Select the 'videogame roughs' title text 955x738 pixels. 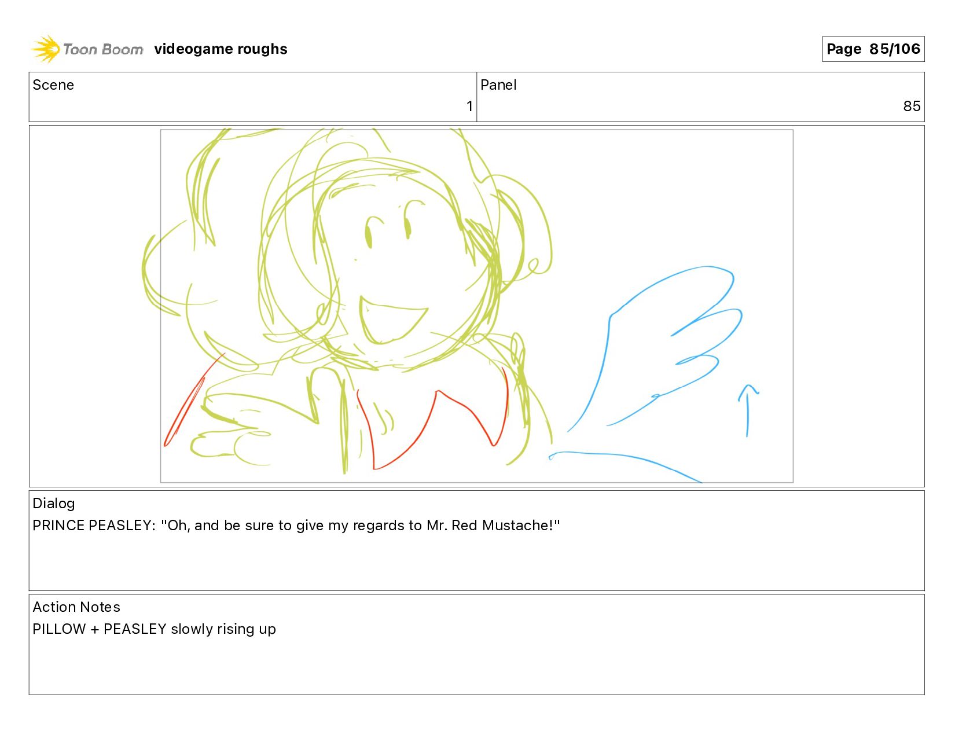221,49
